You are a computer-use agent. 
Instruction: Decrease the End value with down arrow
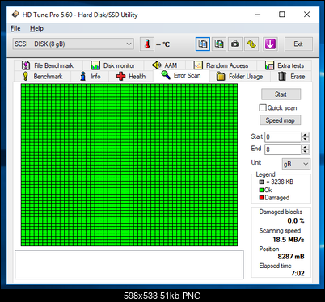tap(305, 152)
